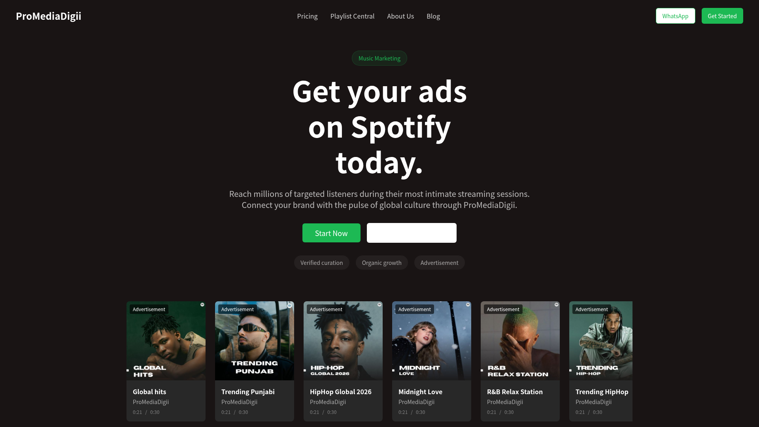Go to Playlist Central in the nav
759x427 pixels.
coord(352,16)
